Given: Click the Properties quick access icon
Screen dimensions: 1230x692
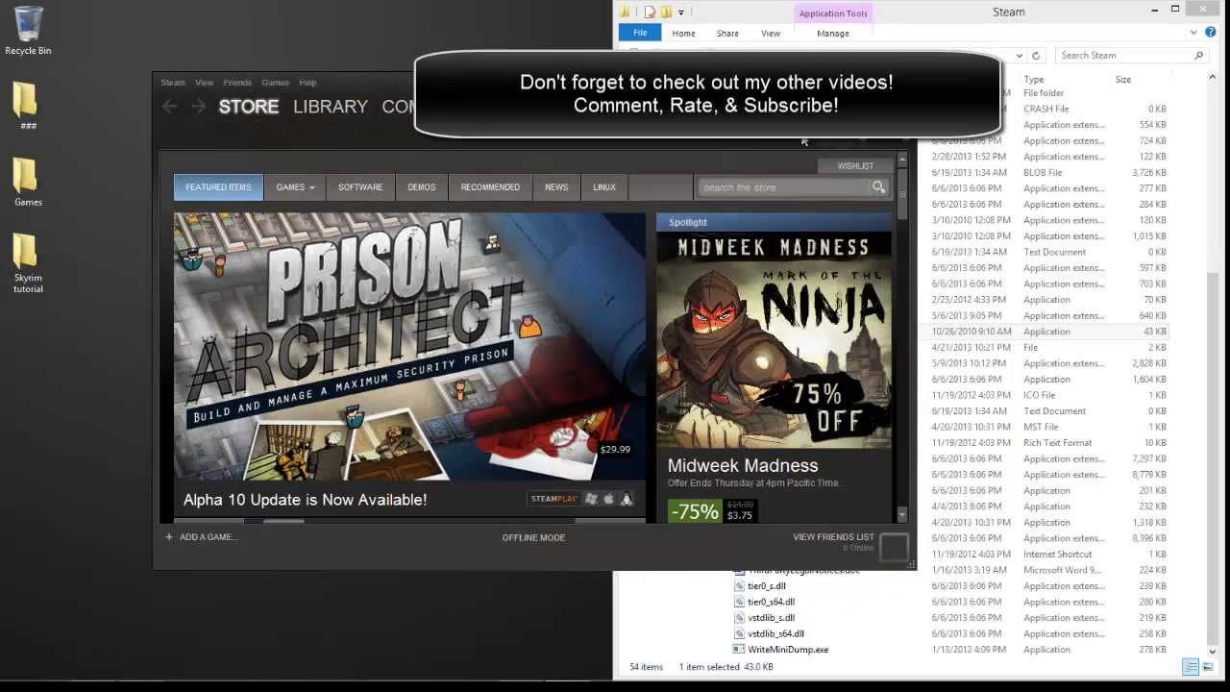Looking at the screenshot, I should click(650, 12).
